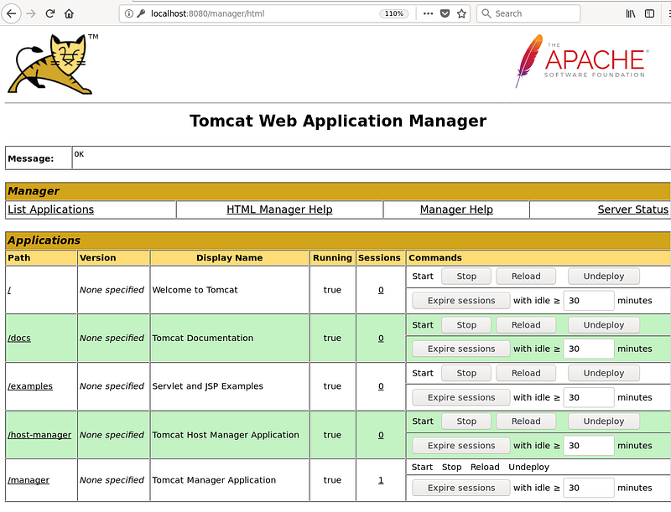Undeploy the Servlet and JSP Examples application

tap(604, 374)
